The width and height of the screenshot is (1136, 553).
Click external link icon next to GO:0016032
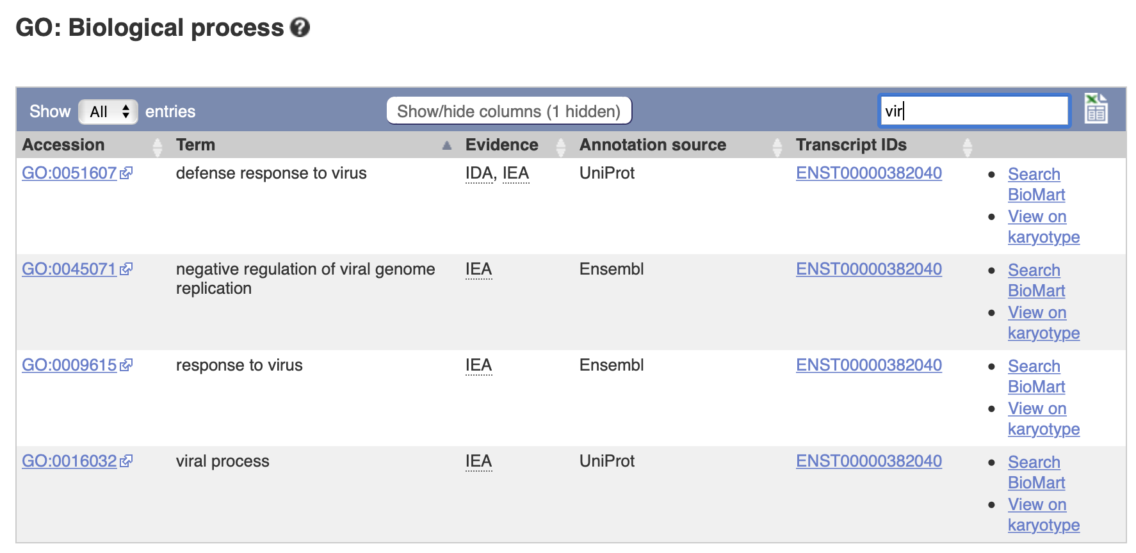tap(126, 461)
